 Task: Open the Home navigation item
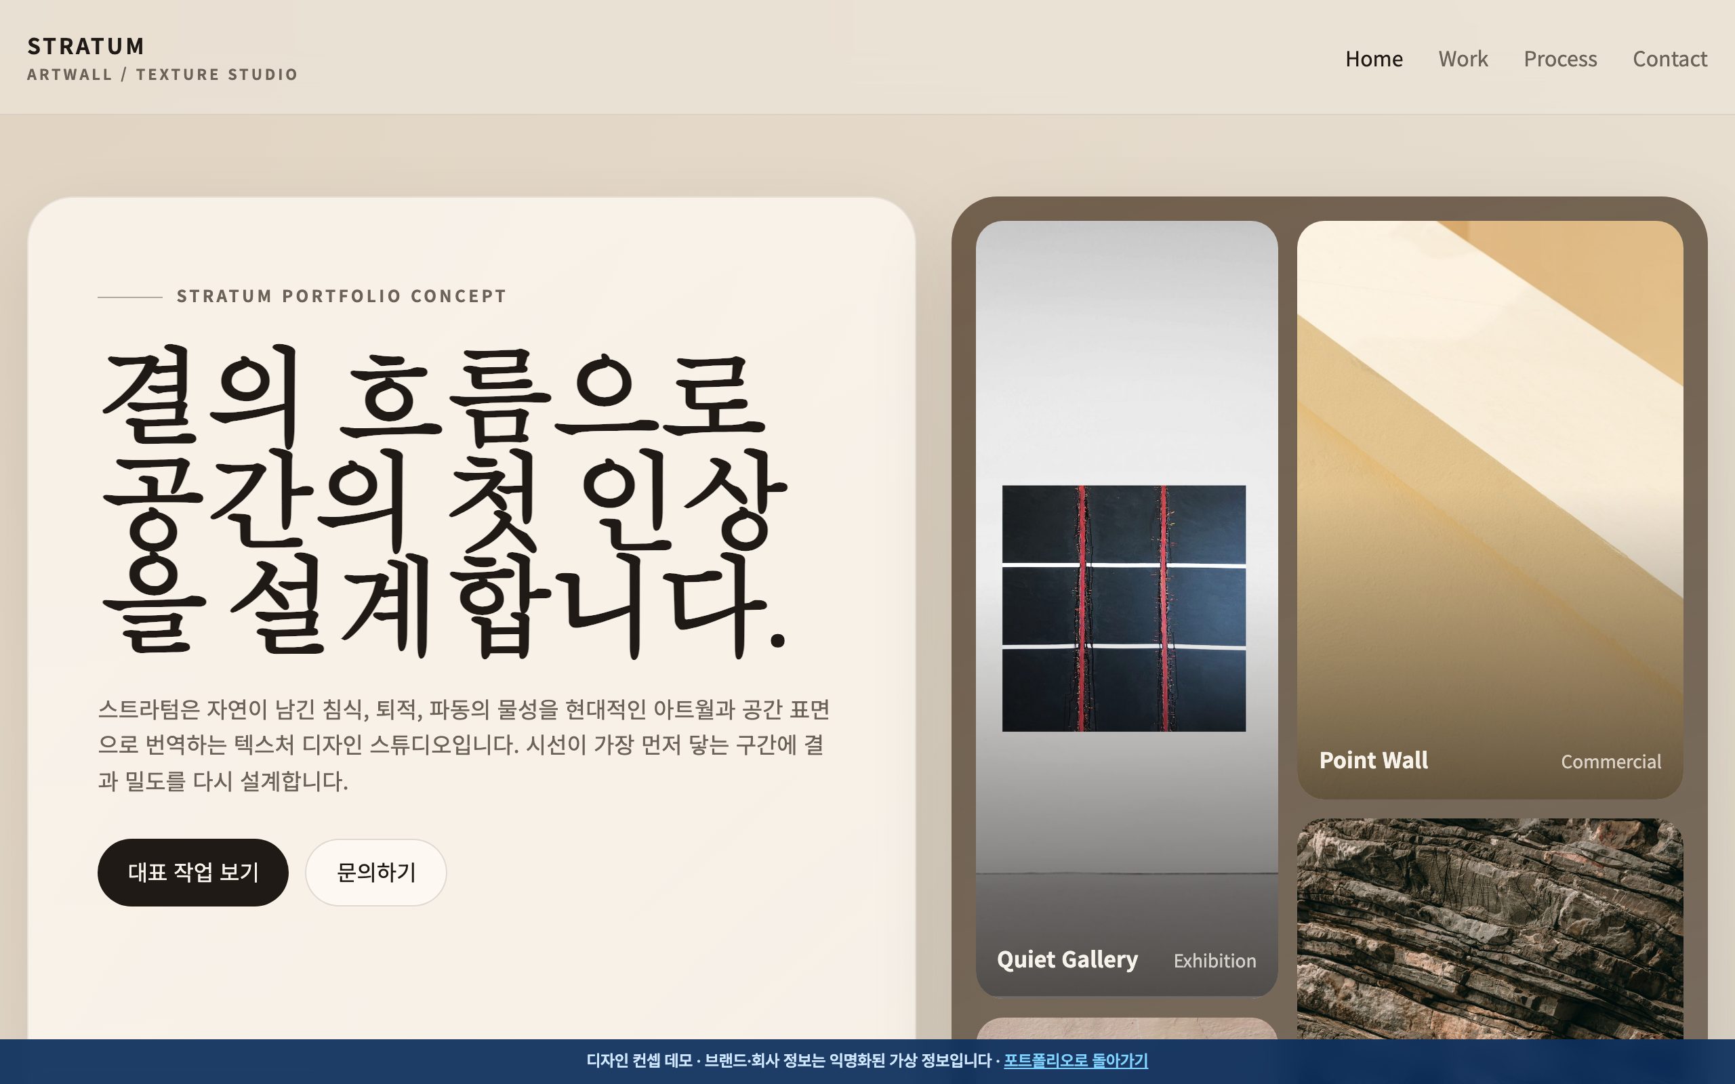tap(1374, 59)
